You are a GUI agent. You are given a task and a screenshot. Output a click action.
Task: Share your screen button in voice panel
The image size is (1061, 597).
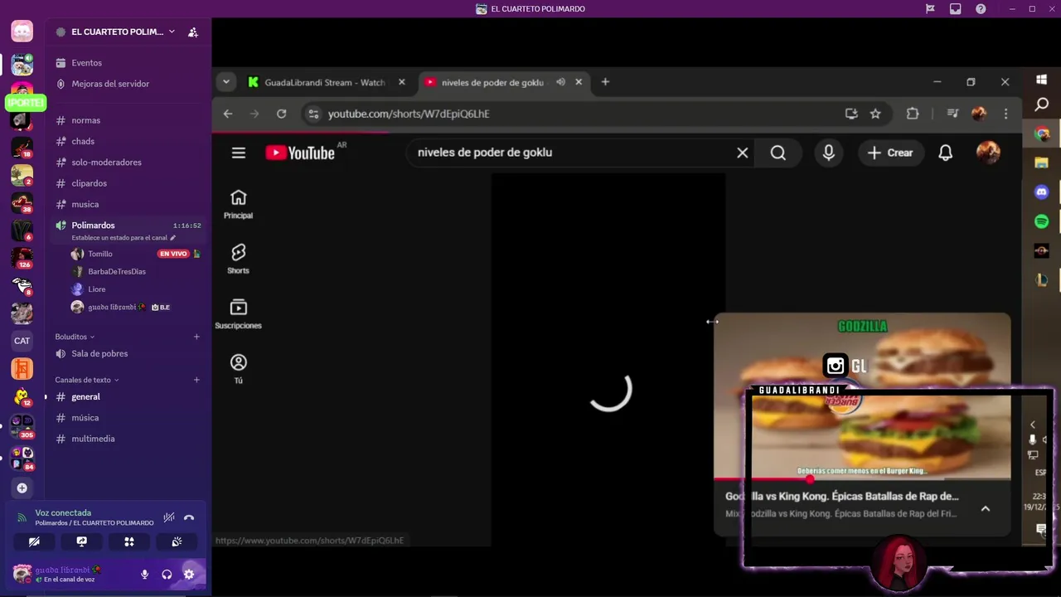coord(81,541)
